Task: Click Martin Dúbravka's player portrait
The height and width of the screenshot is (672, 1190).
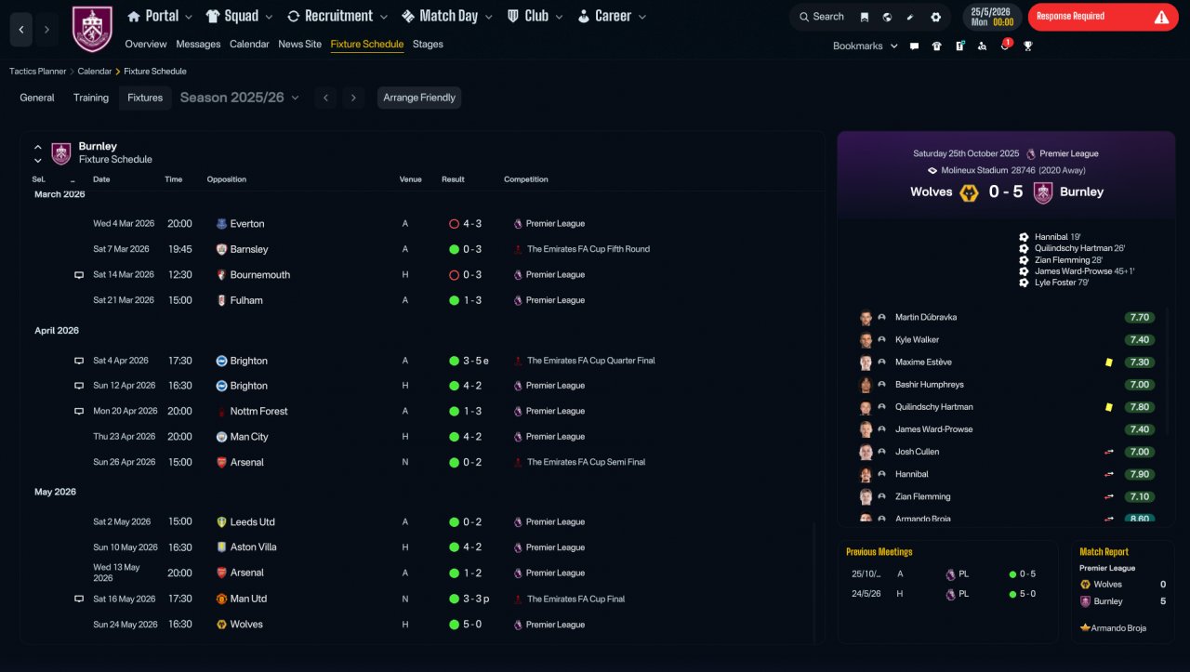Action: click(866, 317)
